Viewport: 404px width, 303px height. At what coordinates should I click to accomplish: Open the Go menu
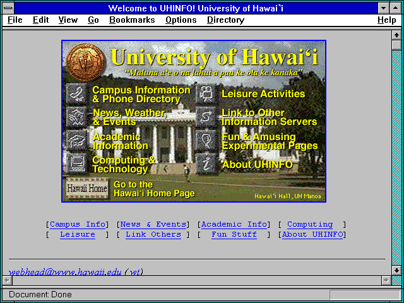(x=93, y=20)
